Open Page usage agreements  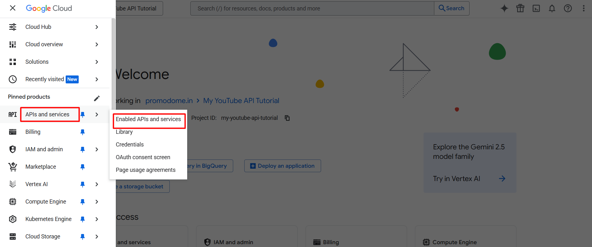click(x=148, y=170)
